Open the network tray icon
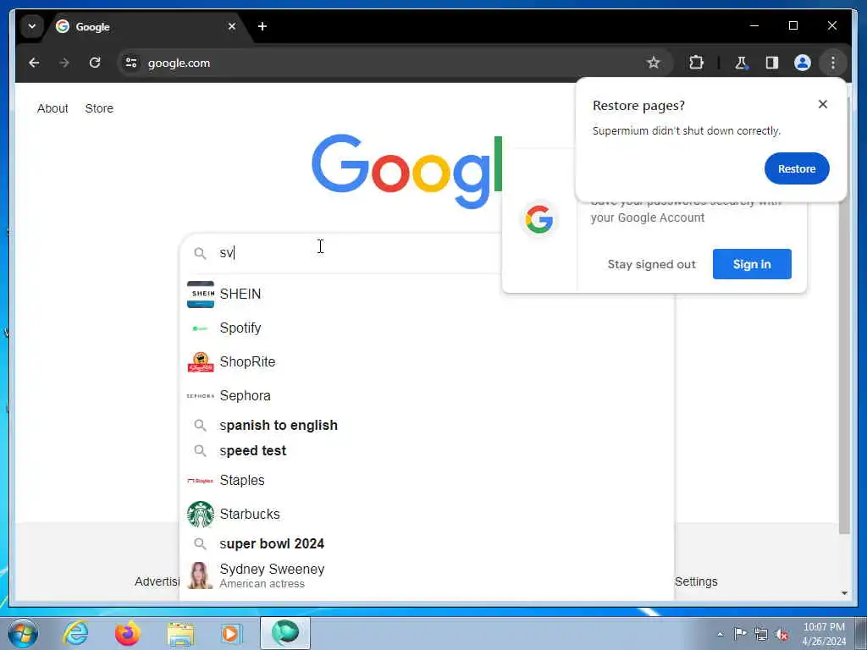867x650 pixels. click(761, 634)
